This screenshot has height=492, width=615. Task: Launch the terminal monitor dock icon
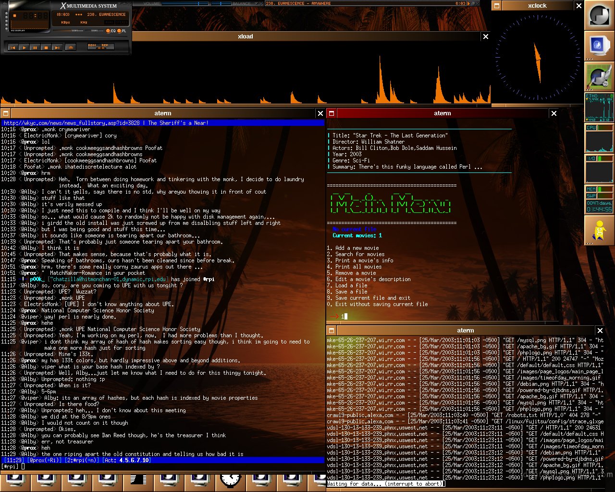[599, 46]
